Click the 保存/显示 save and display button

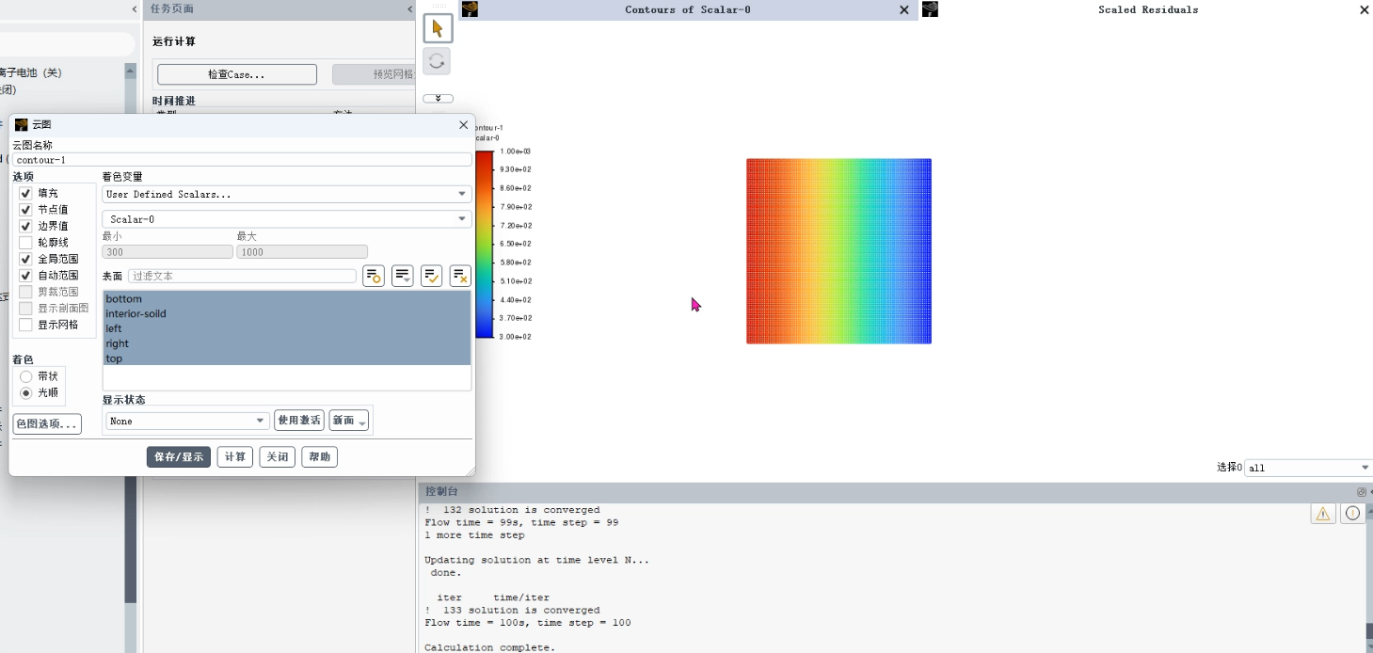[x=179, y=457]
